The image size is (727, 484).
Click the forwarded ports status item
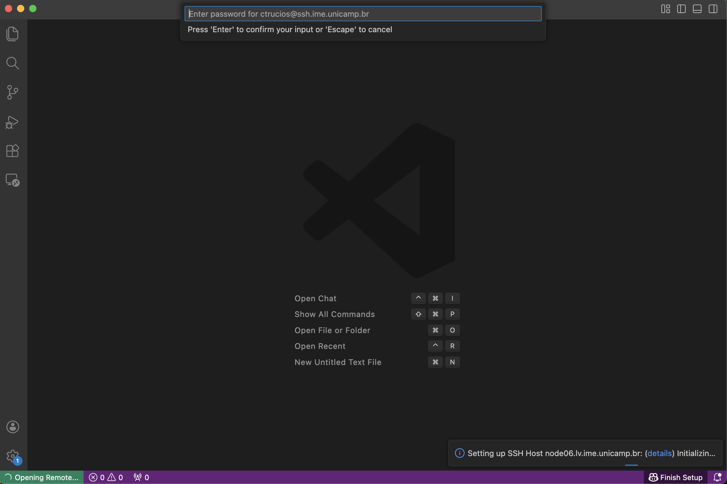click(x=142, y=477)
